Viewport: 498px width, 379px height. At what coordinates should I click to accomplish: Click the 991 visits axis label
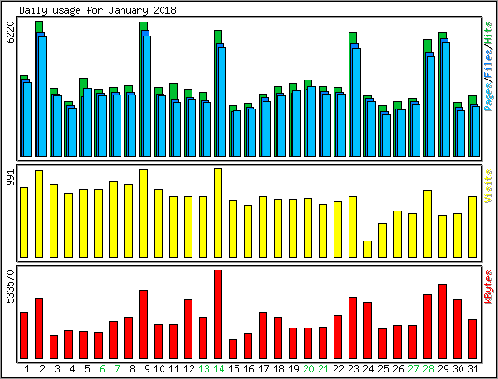(10, 178)
